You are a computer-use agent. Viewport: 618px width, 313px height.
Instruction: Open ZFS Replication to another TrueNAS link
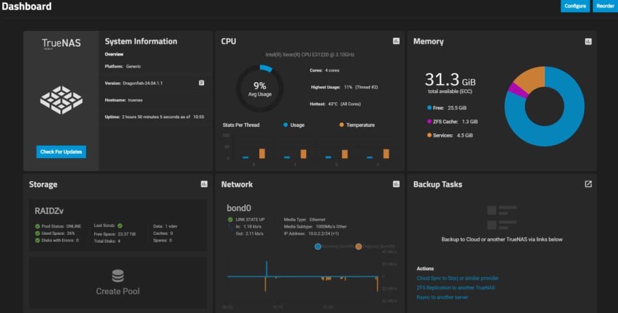(x=456, y=288)
